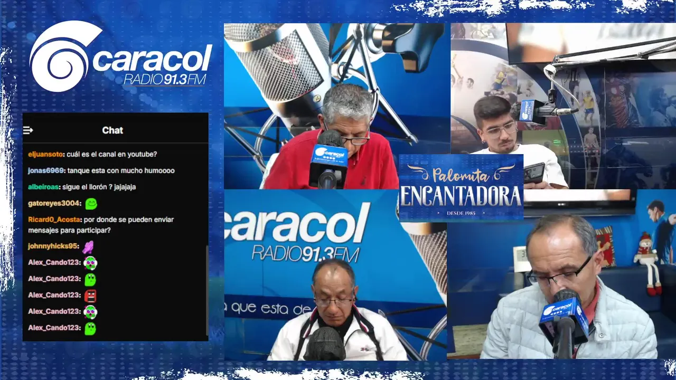Click the purple emote next to johnnyhicks95
Viewport: 676px width, 380px height.
(88, 246)
